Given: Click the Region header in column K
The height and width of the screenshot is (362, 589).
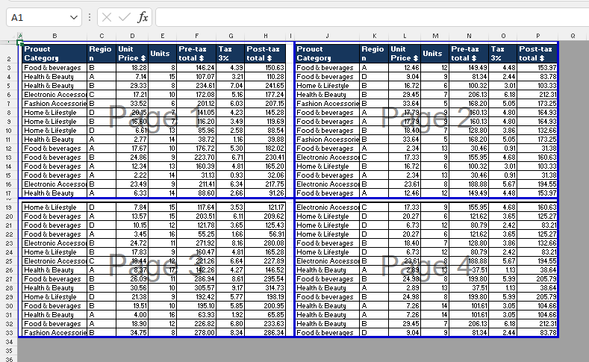Looking at the screenshot, I should tap(374, 54).
